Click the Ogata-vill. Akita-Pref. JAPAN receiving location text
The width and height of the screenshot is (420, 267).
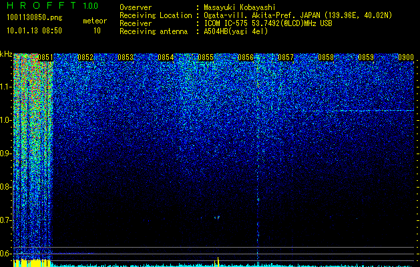[x=298, y=15]
